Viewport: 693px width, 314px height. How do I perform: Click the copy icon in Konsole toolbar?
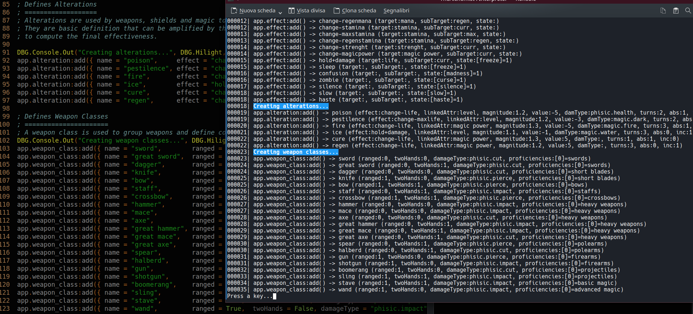pos(663,11)
